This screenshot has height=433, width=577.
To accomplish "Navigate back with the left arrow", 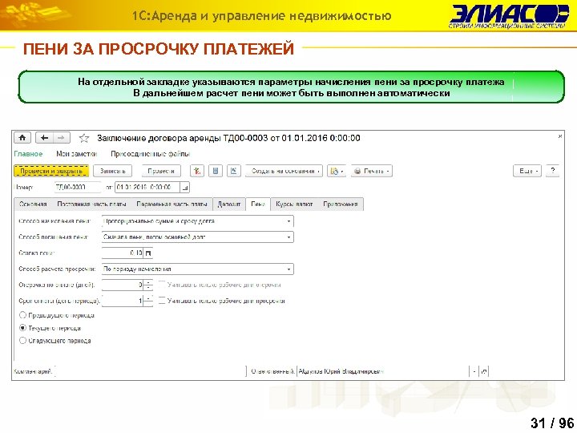I will point(44,138).
